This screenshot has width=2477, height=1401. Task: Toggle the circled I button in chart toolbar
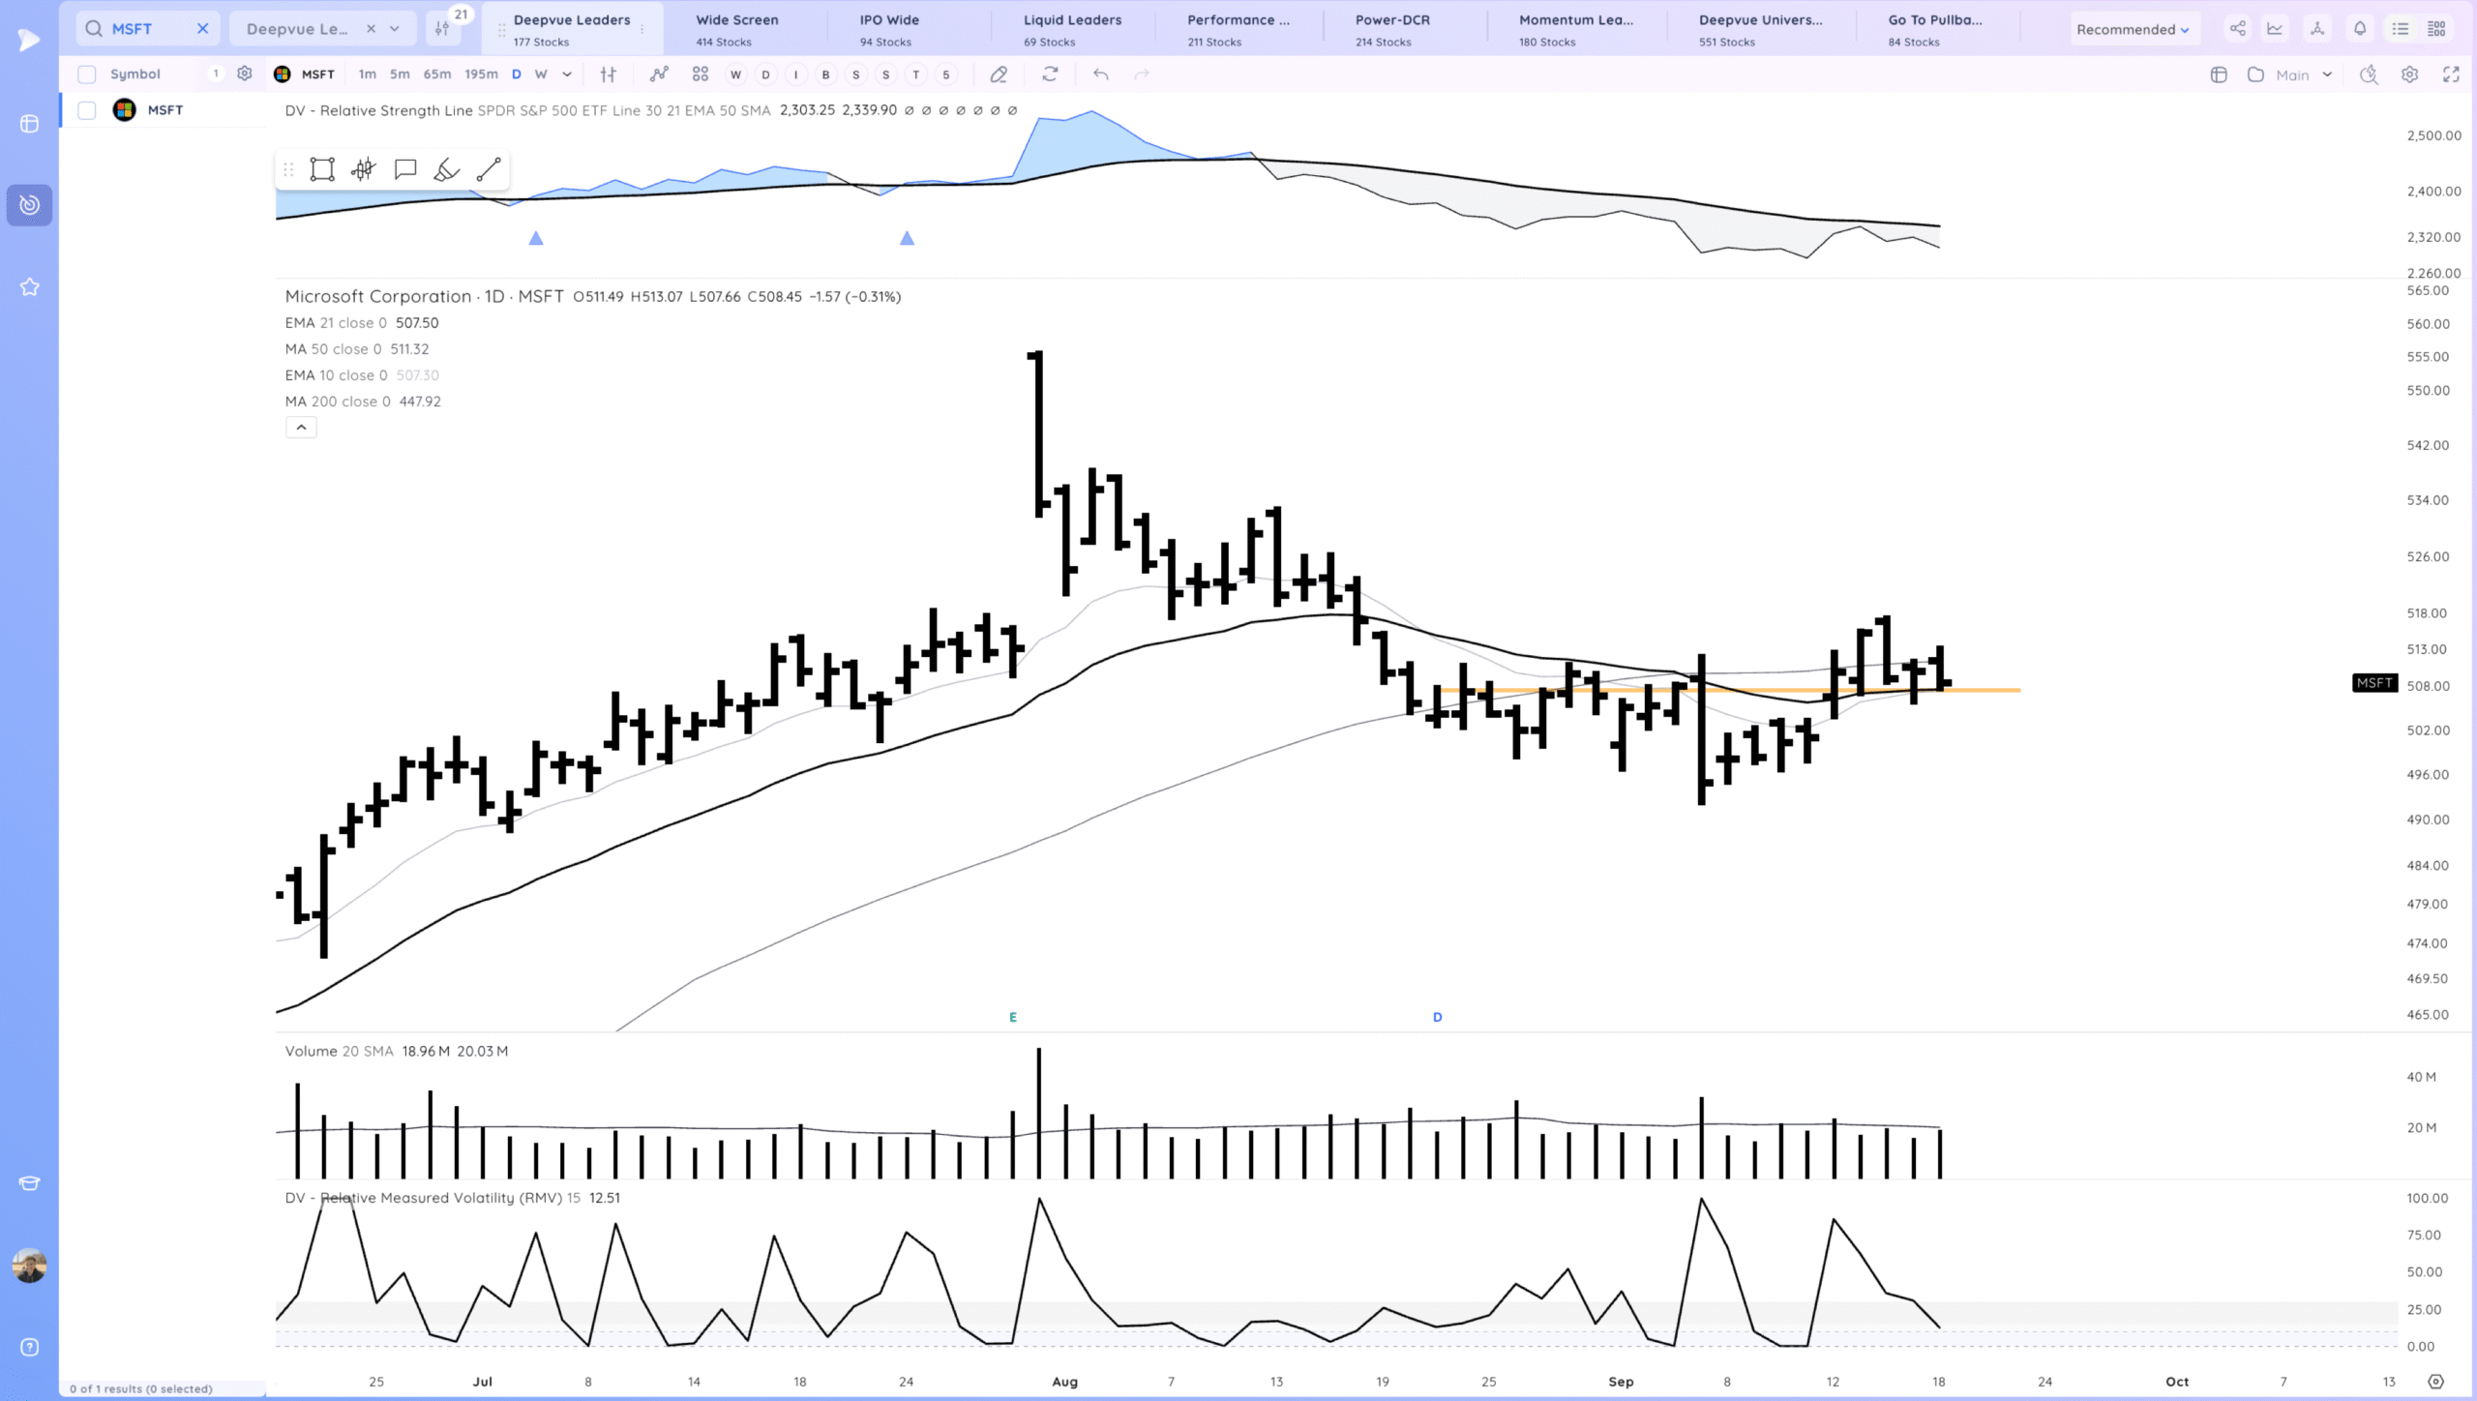coord(795,75)
